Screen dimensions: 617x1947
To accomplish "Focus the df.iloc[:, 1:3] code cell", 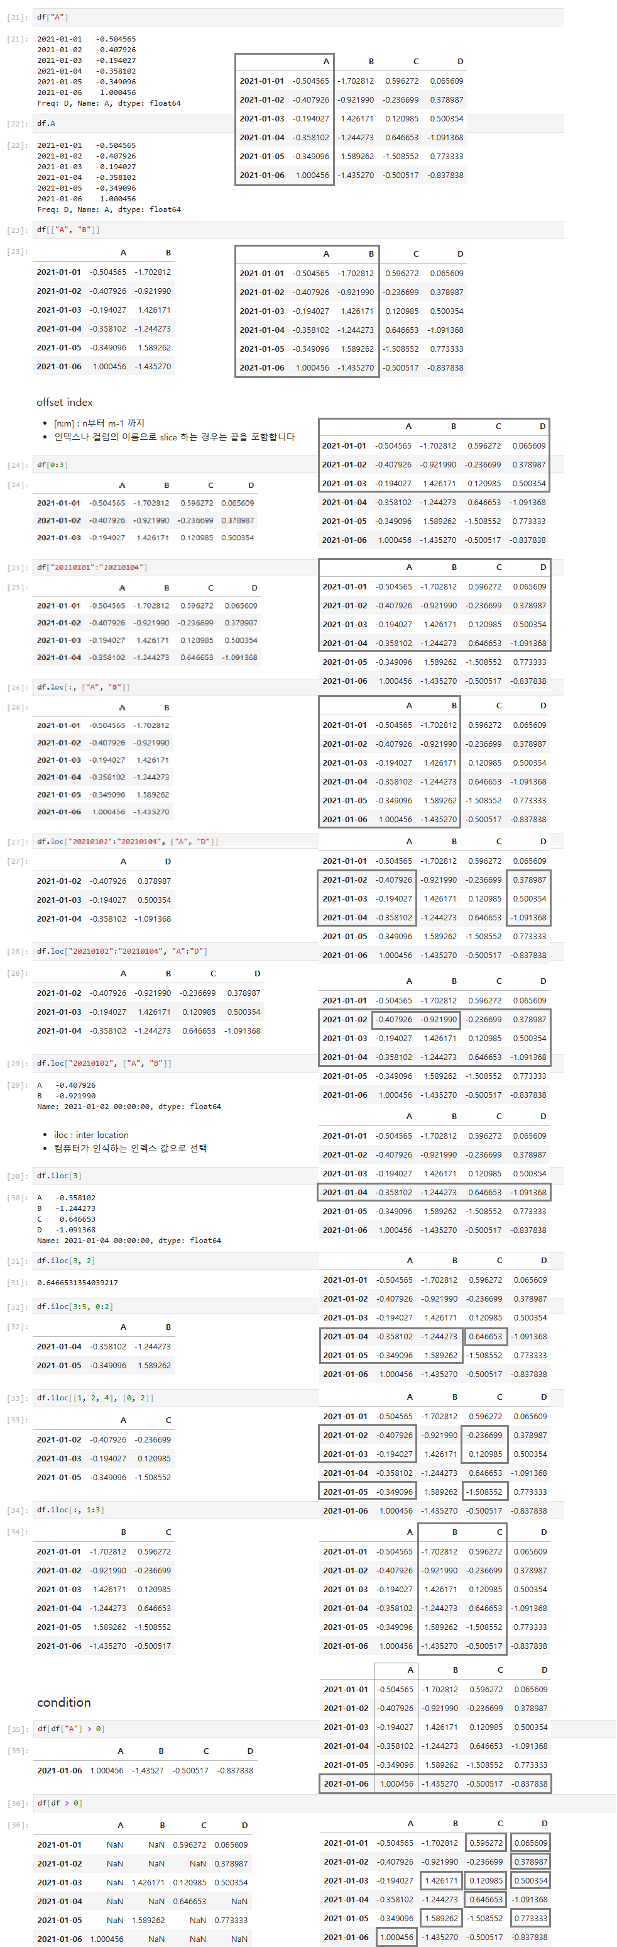I will (x=175, y=1510).
